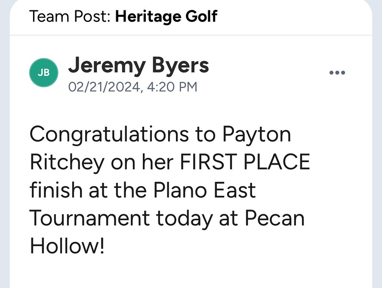This screenshot has width=382, height=288.
Task: Open Jeremy Byers' profile name link
Action: [139, 66]
